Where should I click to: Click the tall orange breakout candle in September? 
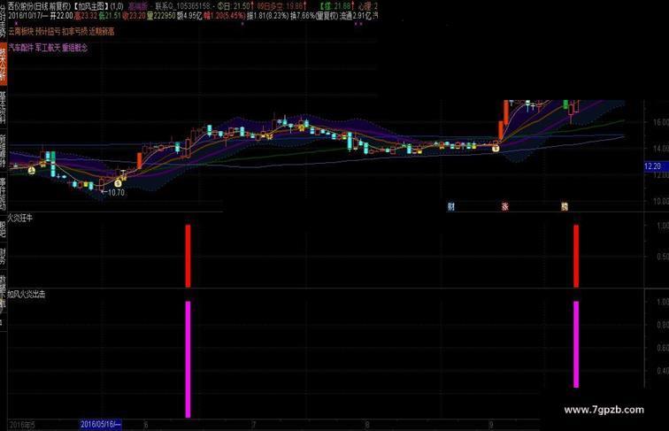coord(506,112)
